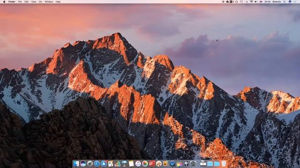Open Time Machine in the Dock
Viewport: 300px width, 168px height.
point(193,164)
